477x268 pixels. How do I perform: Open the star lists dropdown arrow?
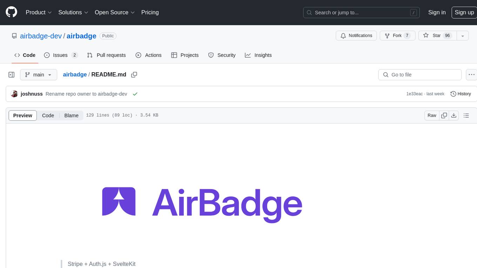pyautogui.click(x=463, y=36)
